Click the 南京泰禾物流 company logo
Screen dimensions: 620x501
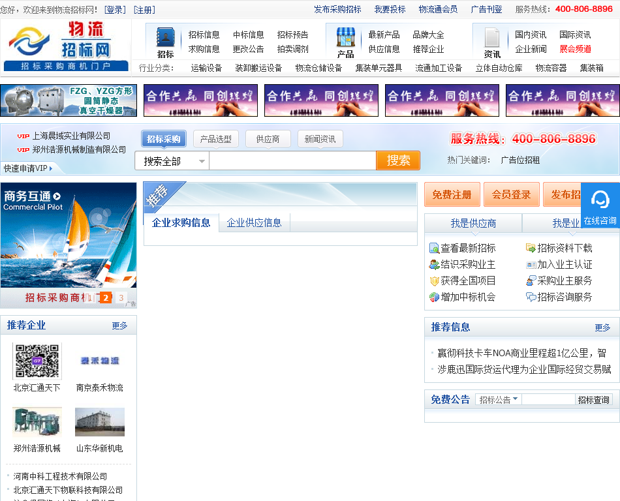pyautogui.click(x=100, y=361)
